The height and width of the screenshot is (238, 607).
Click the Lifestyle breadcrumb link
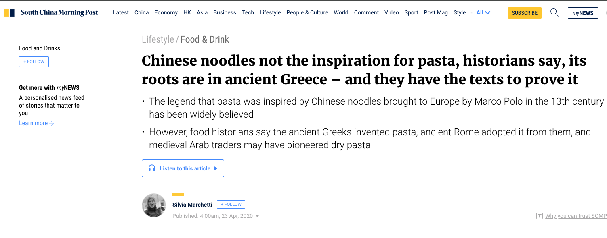[158, 39]
